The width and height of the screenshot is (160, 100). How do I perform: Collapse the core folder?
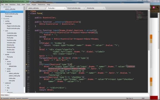4,31
